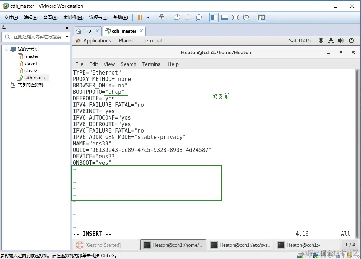Open the 虚拟机(M) menu
The image size is (361, 259).
point(73,18)
